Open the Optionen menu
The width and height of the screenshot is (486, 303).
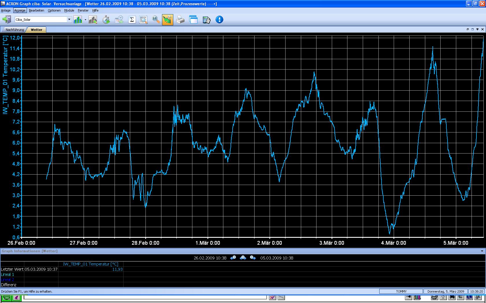coord(54,10)
